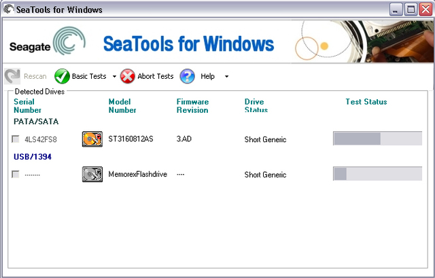This screenshot has width=435, height=278.
Task: Select the ST3160812AS model number text
Action: coord(130,139)
